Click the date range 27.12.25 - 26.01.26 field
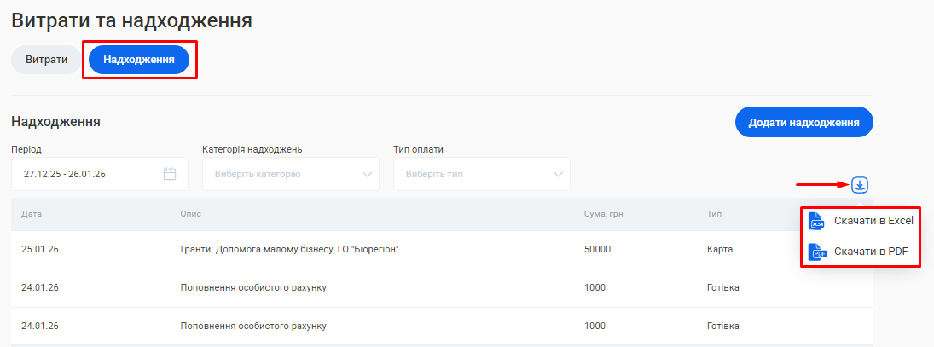 point(85,174)
